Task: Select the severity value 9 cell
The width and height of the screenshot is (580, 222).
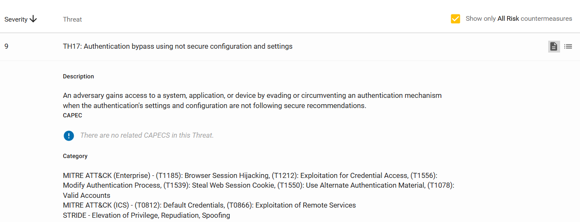Action: pyautogui.click(x=6, y=46)
